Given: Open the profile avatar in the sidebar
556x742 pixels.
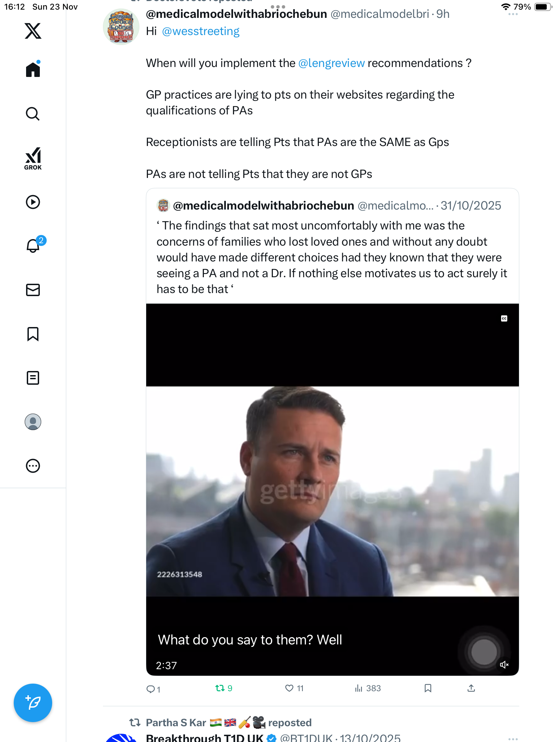Looking at the screenshot, I should click(33, 422).
